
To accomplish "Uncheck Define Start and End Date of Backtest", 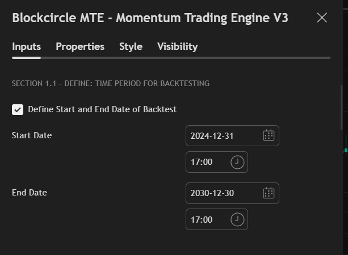I will [18, 109].
